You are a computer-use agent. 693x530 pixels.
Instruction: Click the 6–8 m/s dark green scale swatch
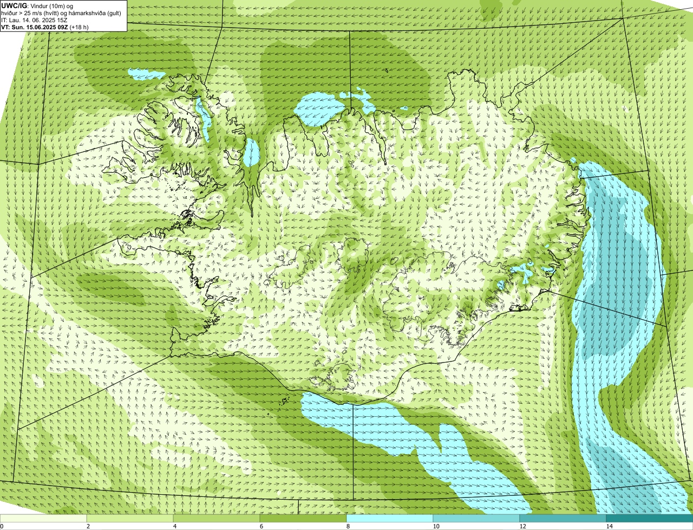point(303,519)
